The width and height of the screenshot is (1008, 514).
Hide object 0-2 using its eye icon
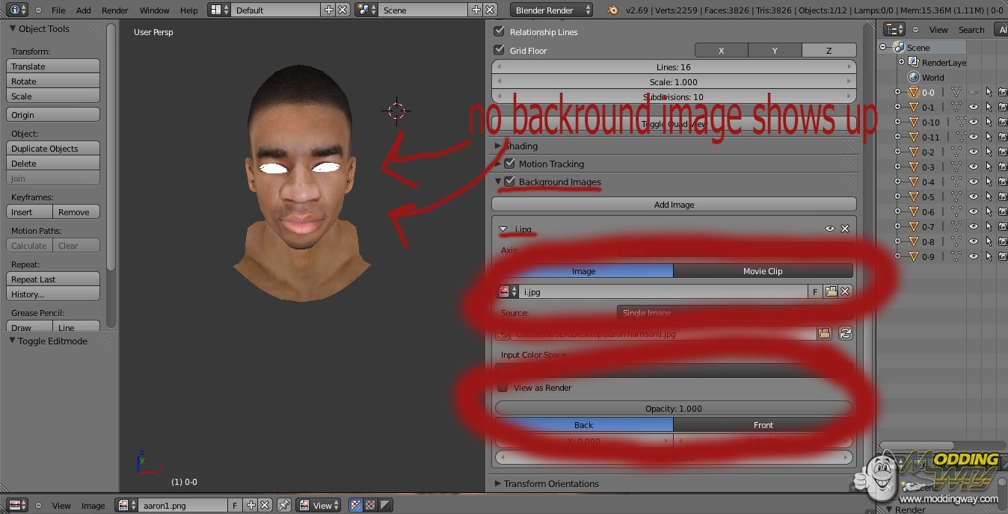pyautogui.click(x=974, y=152)
